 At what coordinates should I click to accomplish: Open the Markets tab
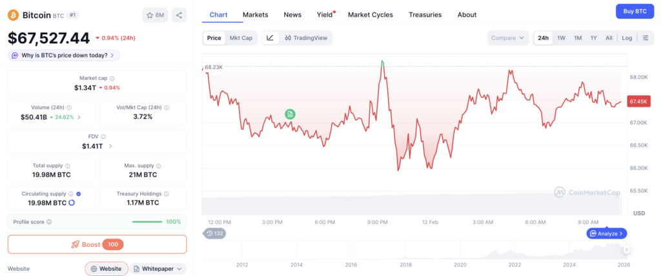(x=256, y=15)
